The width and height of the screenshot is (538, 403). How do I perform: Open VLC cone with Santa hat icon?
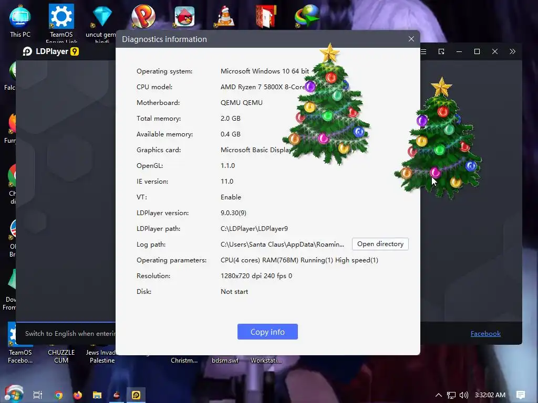[225, 16]
